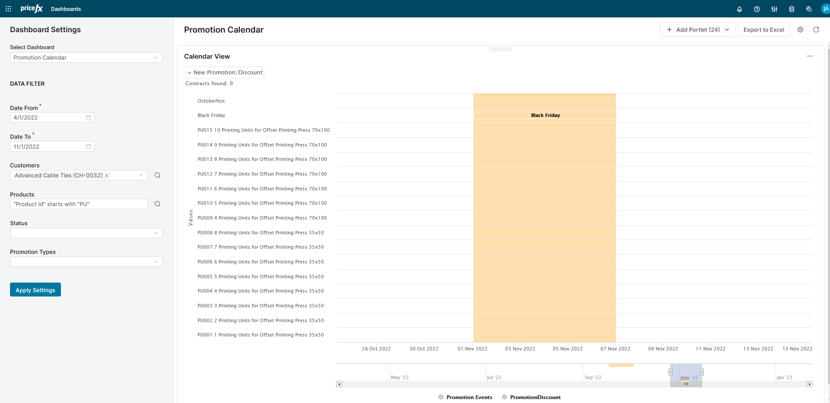The height and width of the screenshot is (403, 830).
Task: Open the help question mark icon
Action: [756, 9]
